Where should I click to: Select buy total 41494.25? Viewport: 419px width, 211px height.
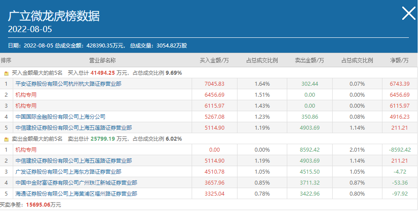[103, 73]
